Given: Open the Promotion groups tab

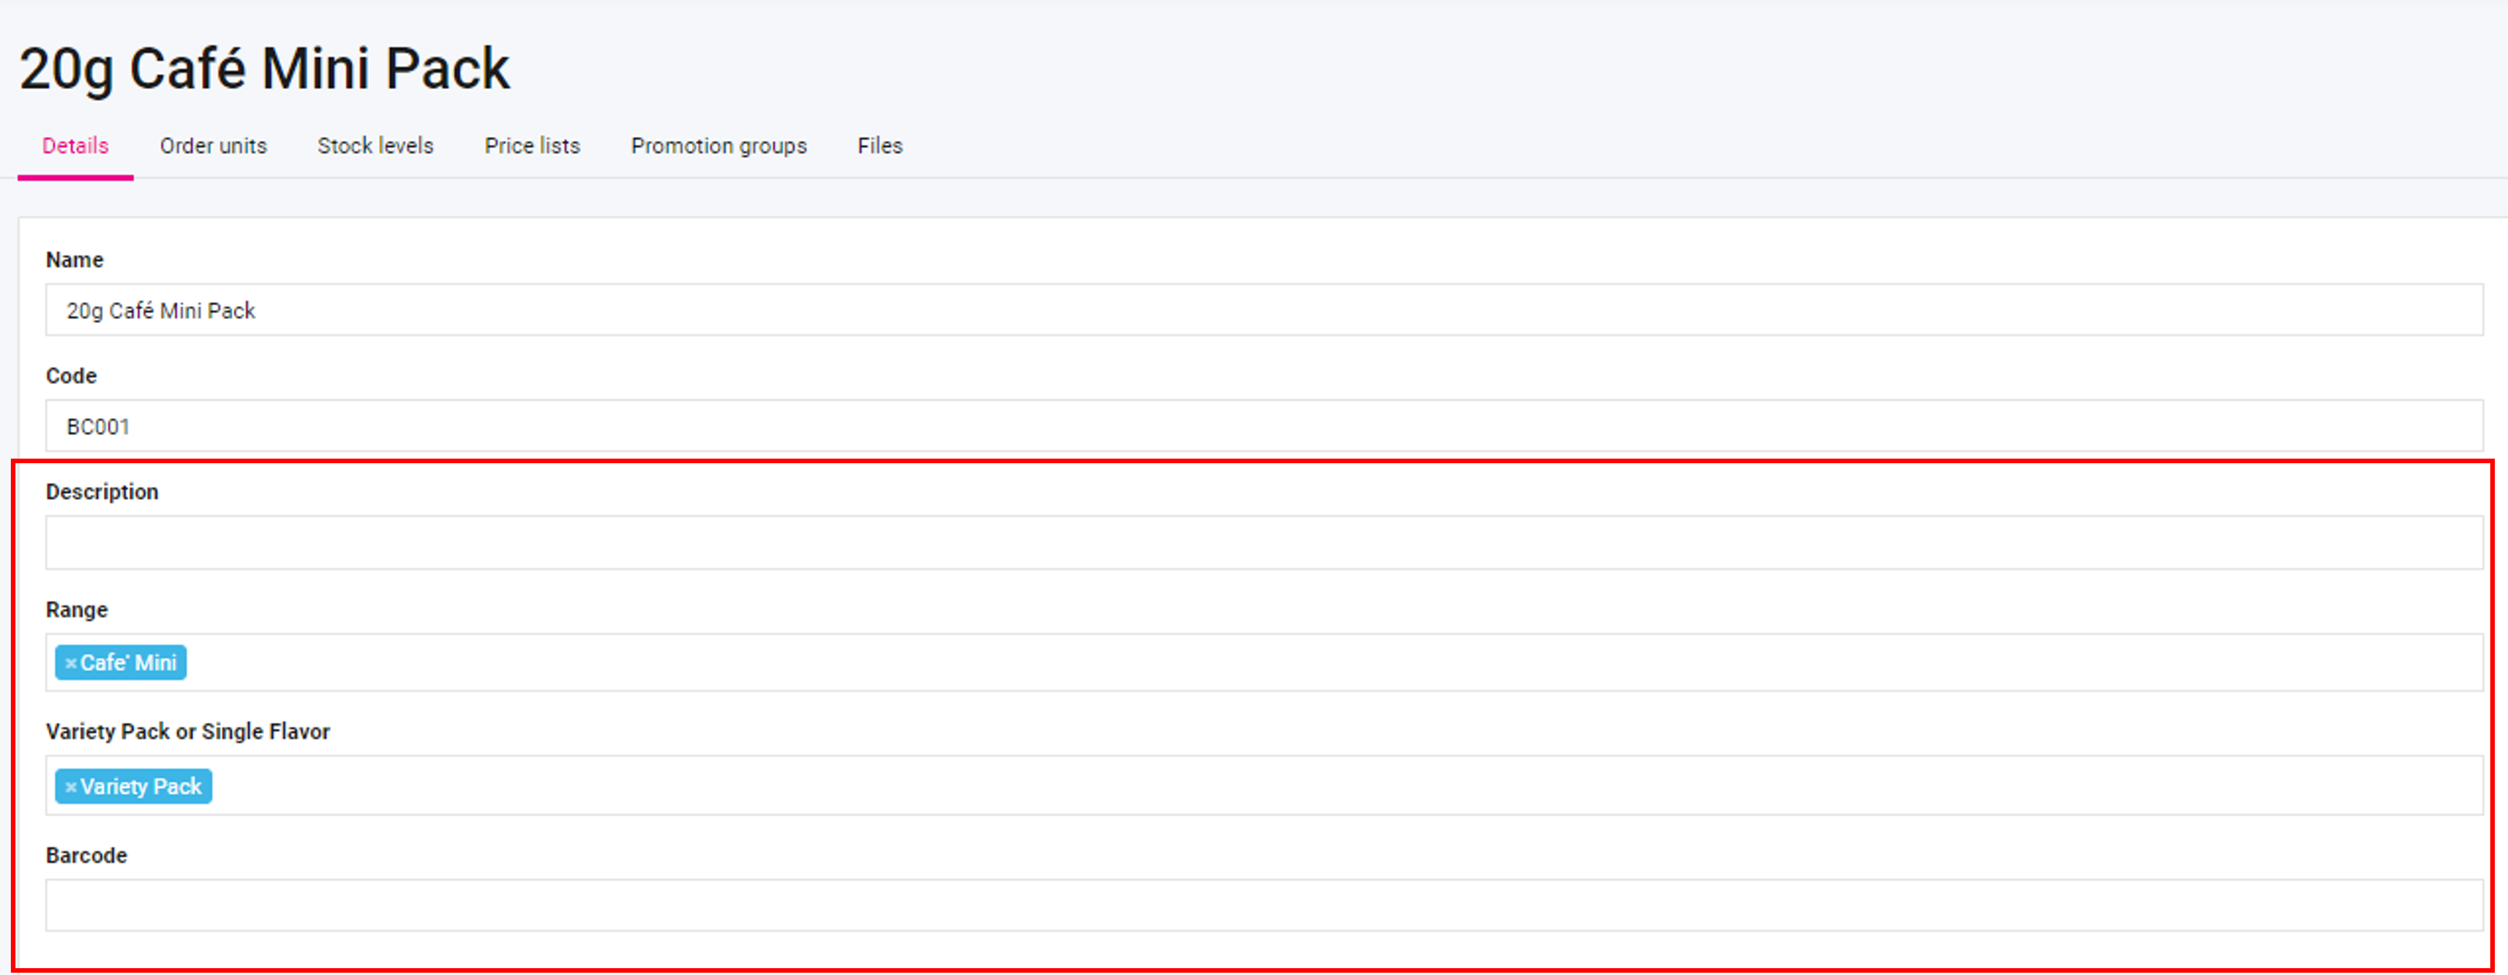Looking at the screenshot, I should tap(717, 146).
